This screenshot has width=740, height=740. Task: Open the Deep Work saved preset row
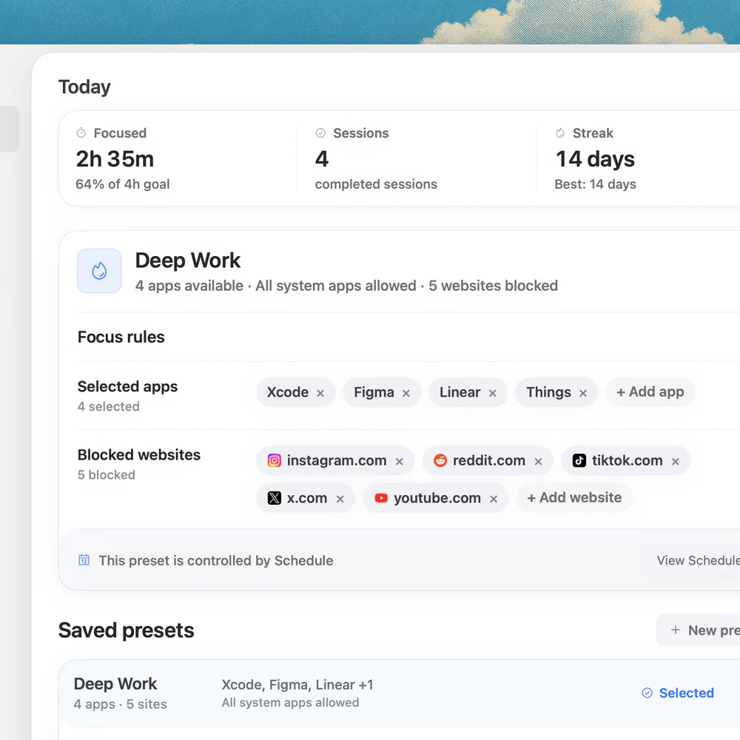click(400, 693)
